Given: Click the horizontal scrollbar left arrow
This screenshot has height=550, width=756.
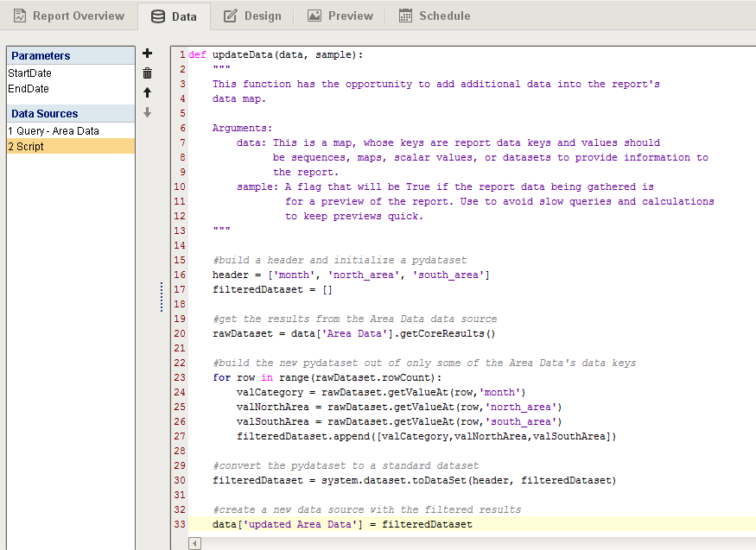Looking at the screenshot, I should point(194,543).
